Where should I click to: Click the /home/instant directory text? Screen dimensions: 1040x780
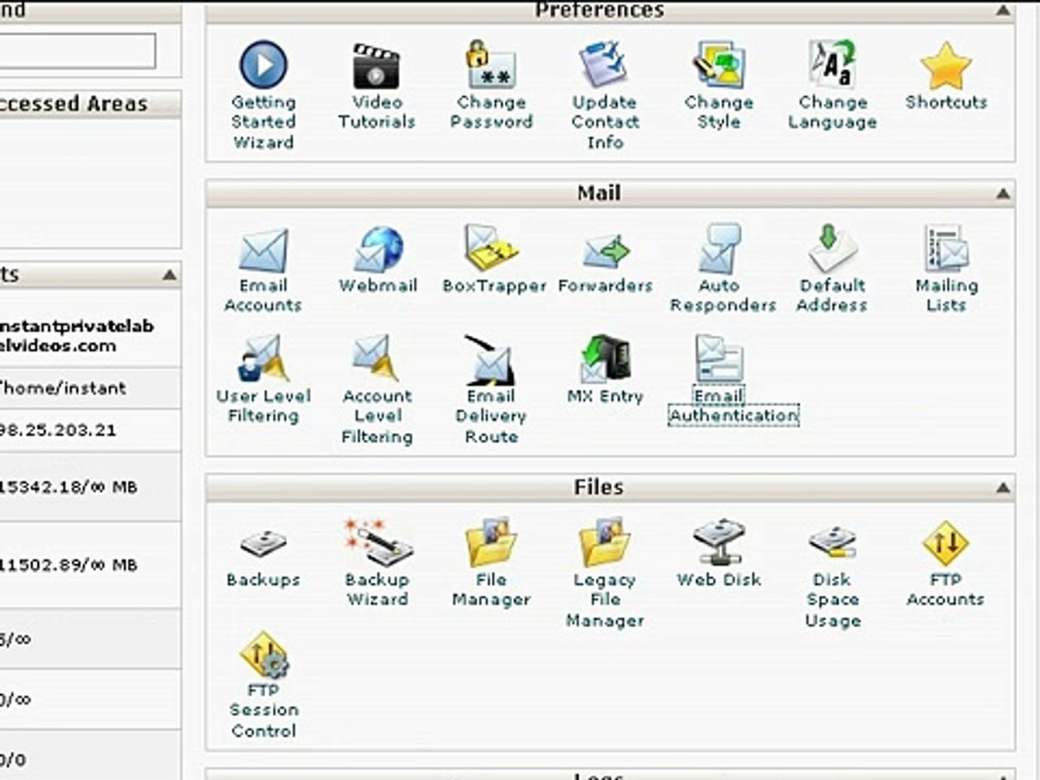[x=62, y=389]
